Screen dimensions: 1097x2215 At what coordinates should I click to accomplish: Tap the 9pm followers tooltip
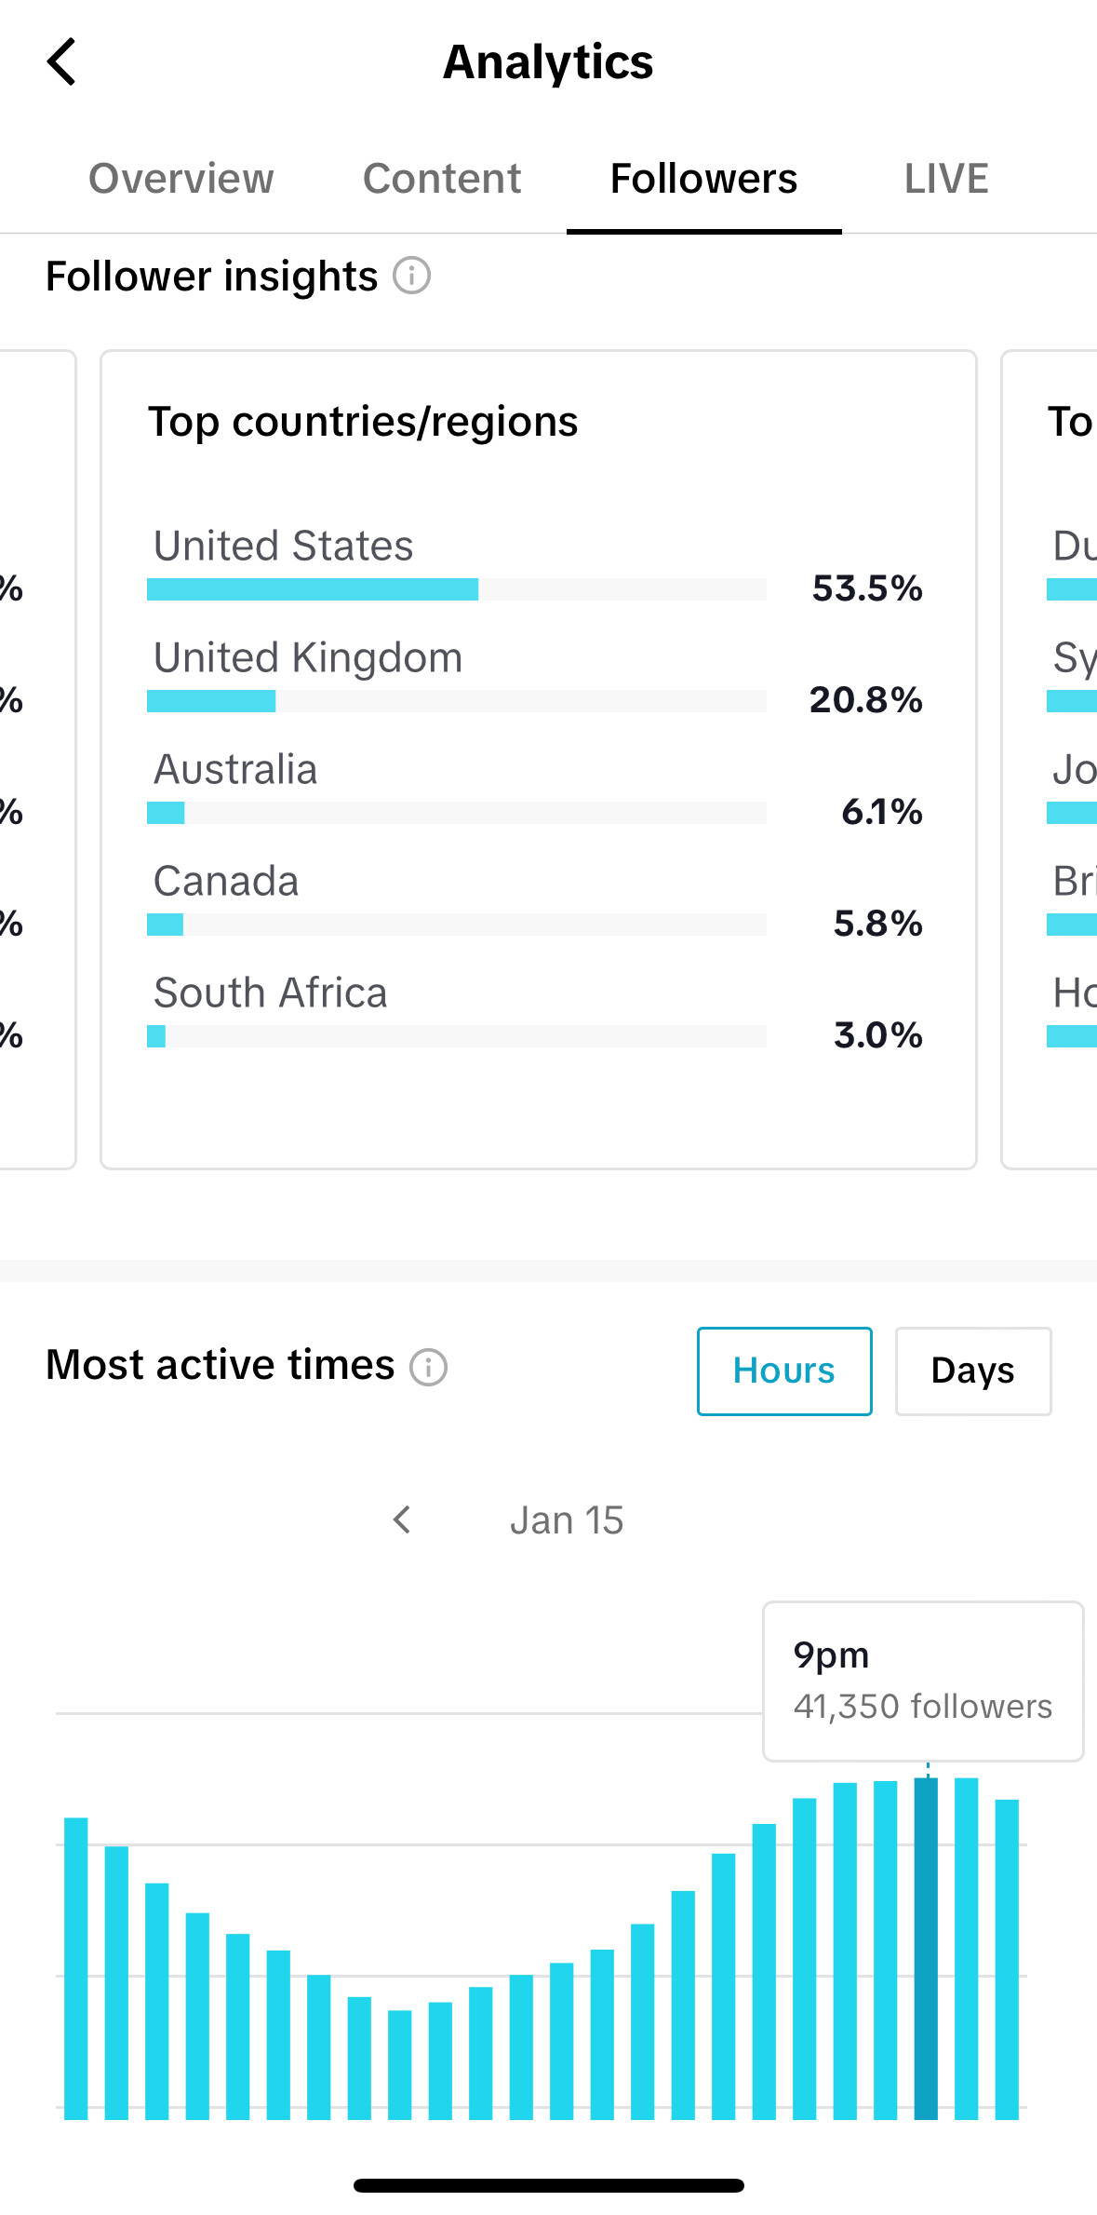[x=923, y=1682]
